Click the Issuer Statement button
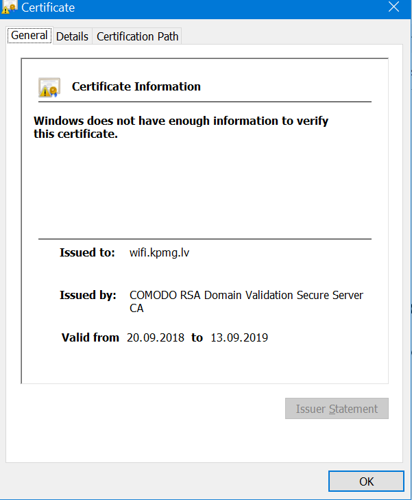The width and height of the screenshot is (412, 500). (337, 409)
